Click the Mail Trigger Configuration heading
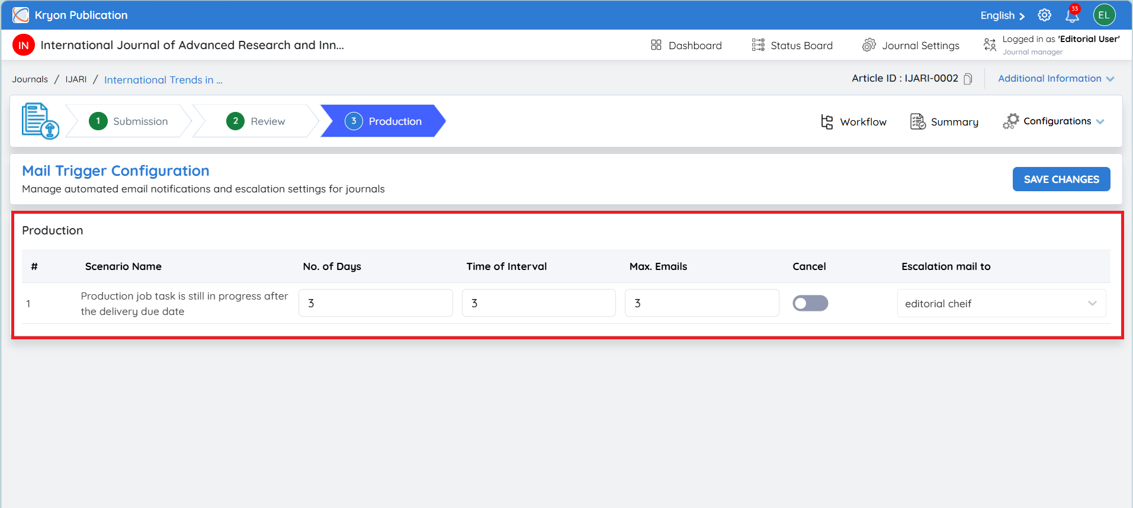The width and height of the screenshot is (1133, 508). pos(115,171)
